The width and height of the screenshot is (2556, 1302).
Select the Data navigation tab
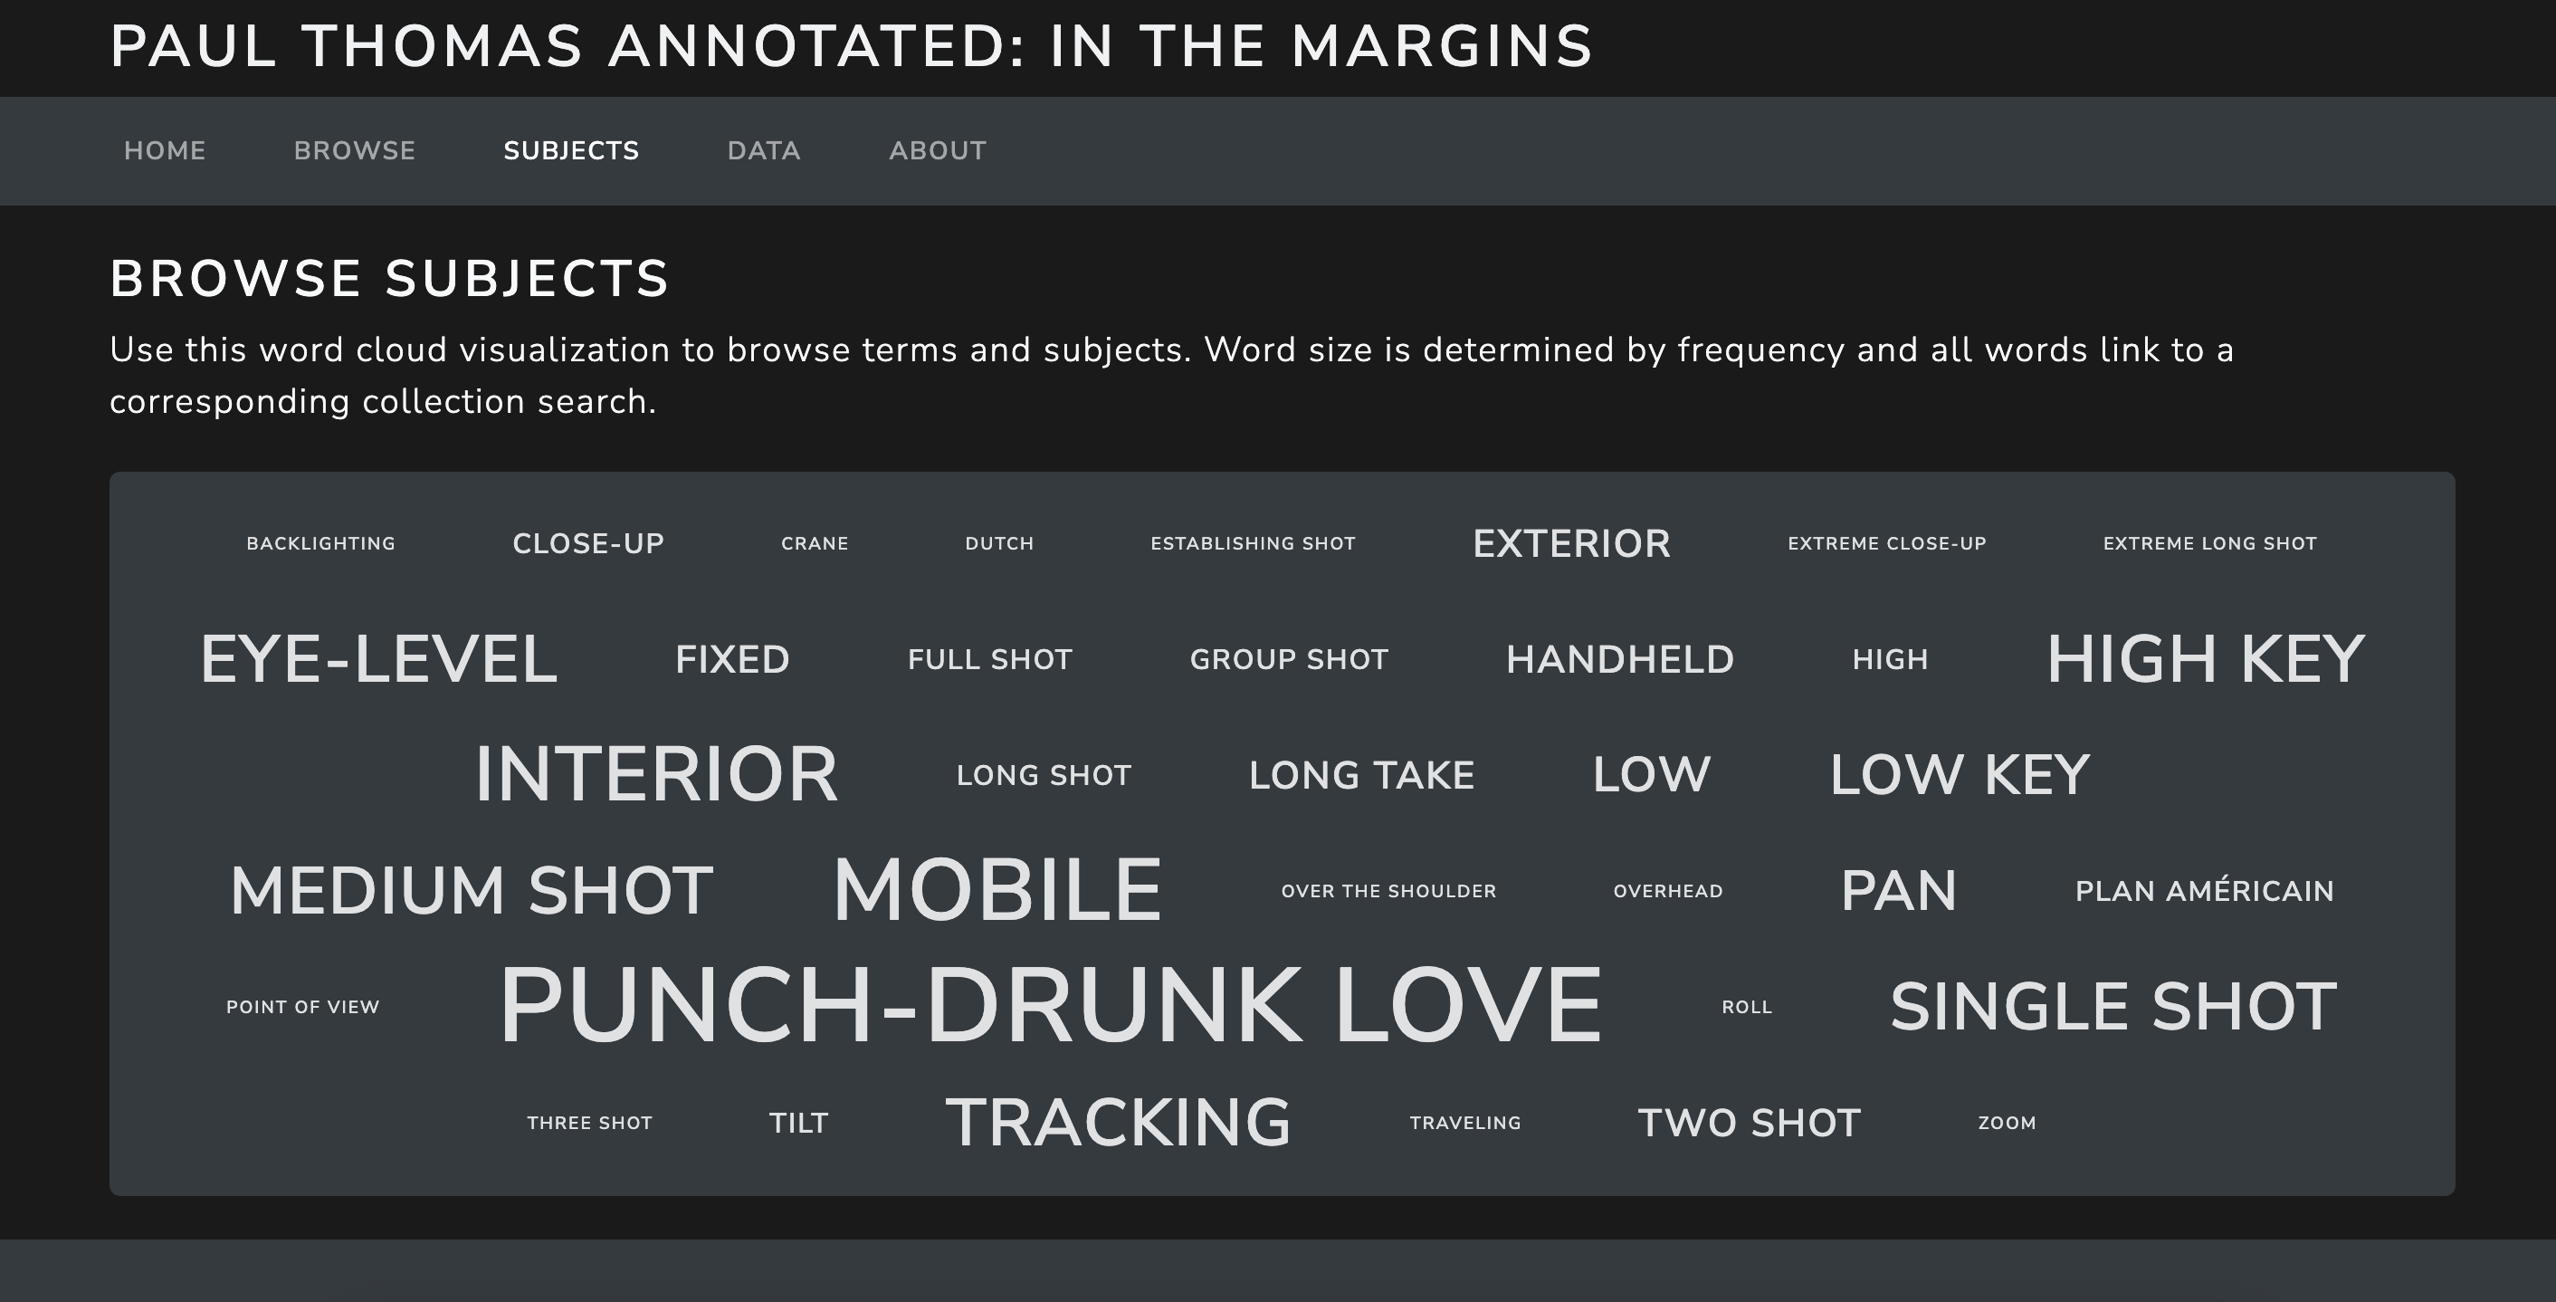coord(763,151)
